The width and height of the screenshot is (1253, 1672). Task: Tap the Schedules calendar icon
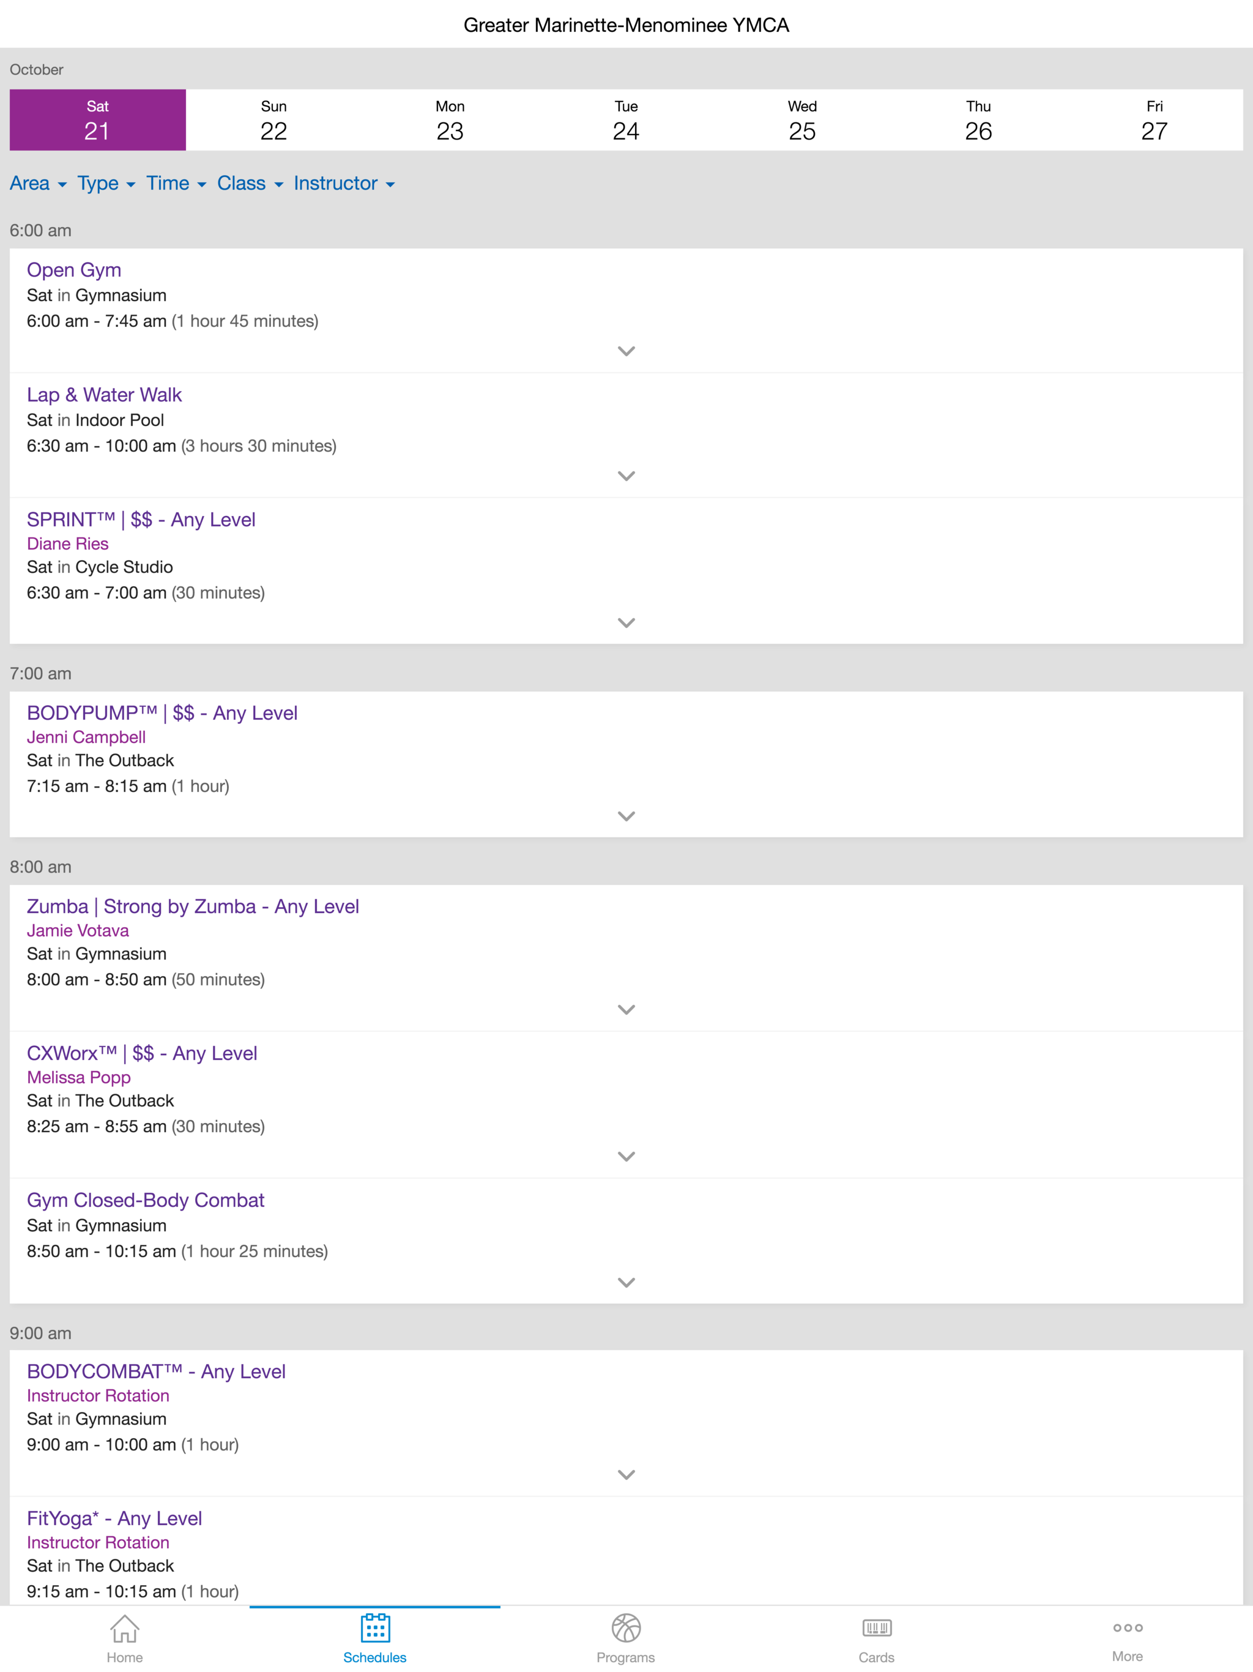[x=375, y=1627]
